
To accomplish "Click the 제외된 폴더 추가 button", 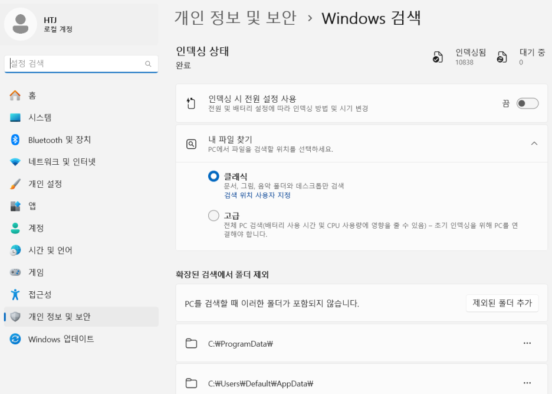I will [502, 303].
